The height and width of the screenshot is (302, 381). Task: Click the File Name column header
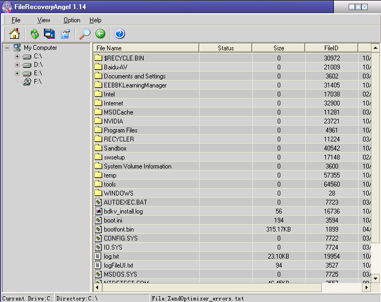click(x=146, y=48)
